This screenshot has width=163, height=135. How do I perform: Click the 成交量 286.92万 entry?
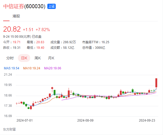63,42
